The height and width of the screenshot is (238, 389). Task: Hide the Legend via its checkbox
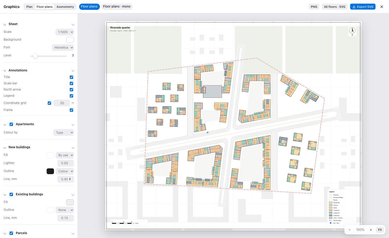(71, 96)
